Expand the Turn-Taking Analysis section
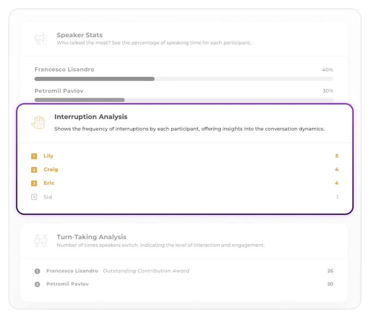Screen dimensions: 370x318 tap(91, 237)
